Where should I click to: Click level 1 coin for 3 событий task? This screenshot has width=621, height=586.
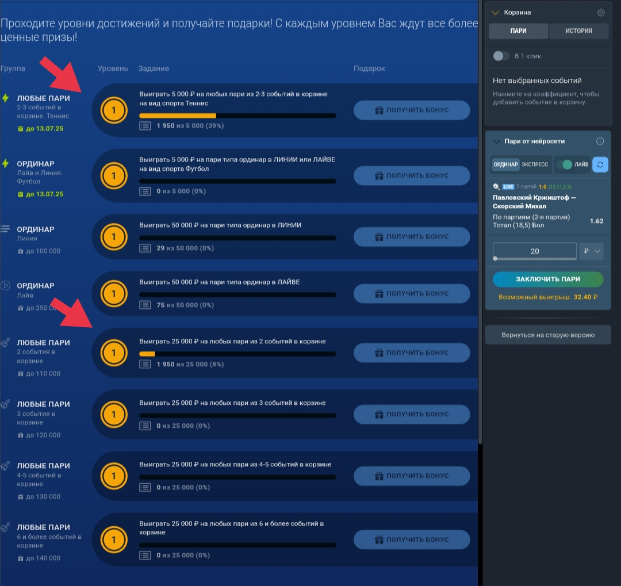click(114, 414)
